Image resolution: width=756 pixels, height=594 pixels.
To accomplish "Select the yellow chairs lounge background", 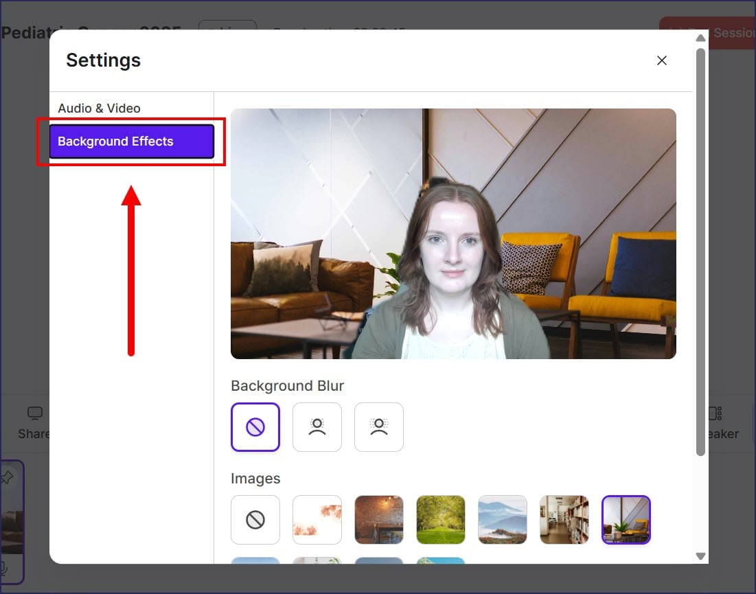I will click(x=626, y=520).
